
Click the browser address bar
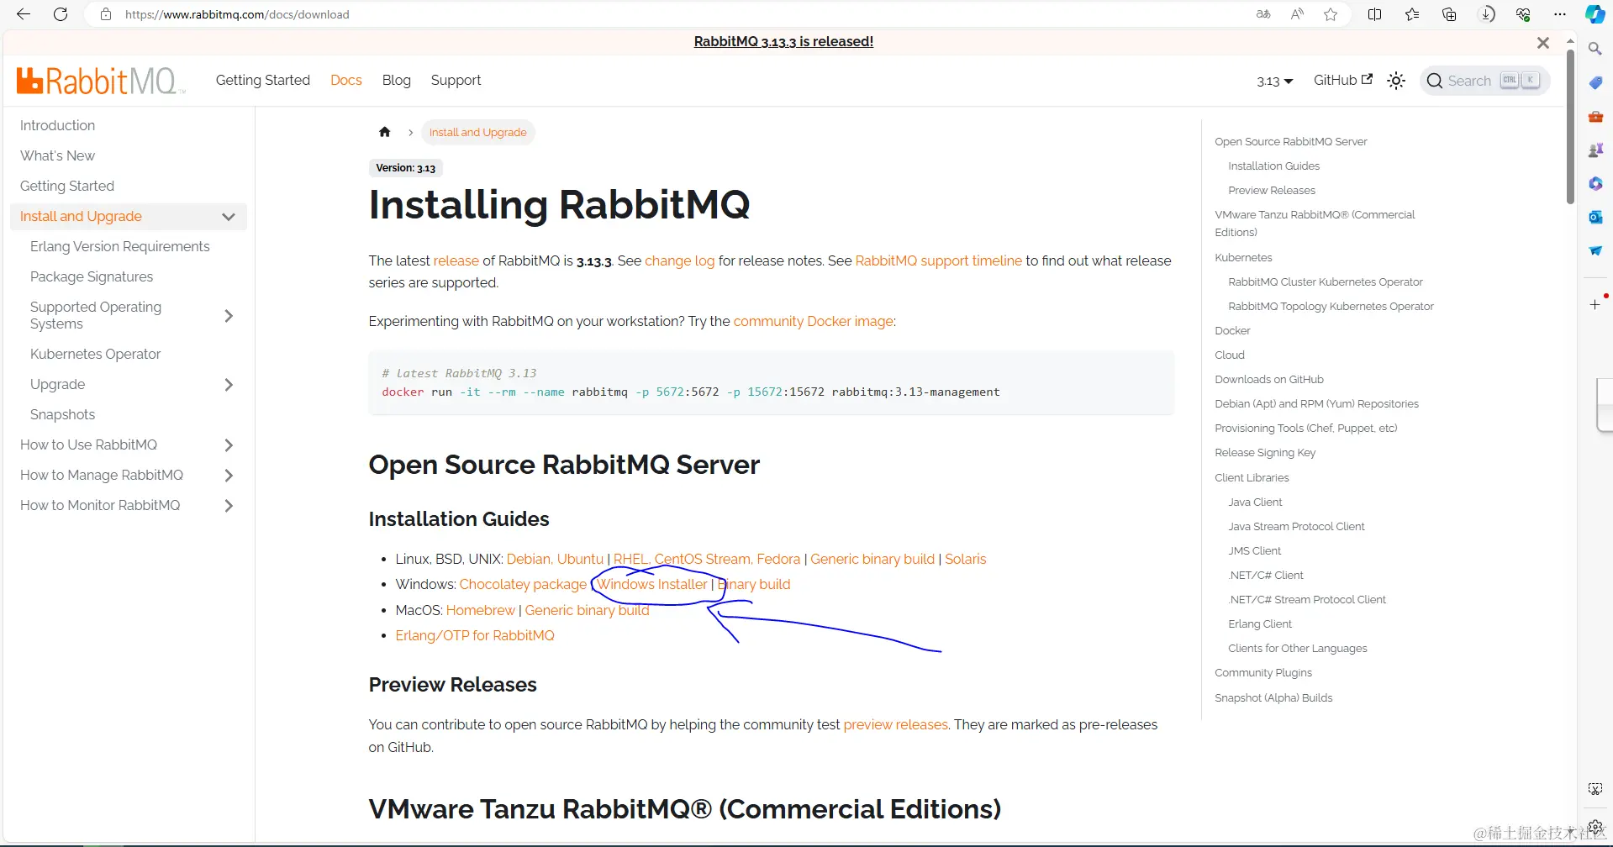672,14
